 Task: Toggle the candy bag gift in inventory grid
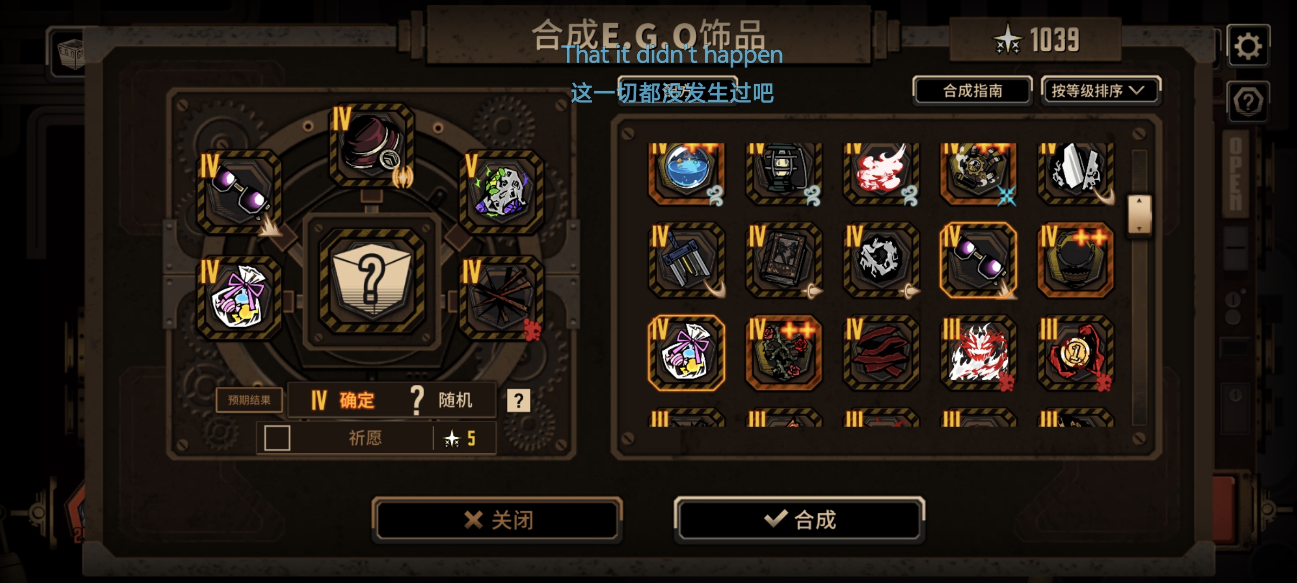686,353
